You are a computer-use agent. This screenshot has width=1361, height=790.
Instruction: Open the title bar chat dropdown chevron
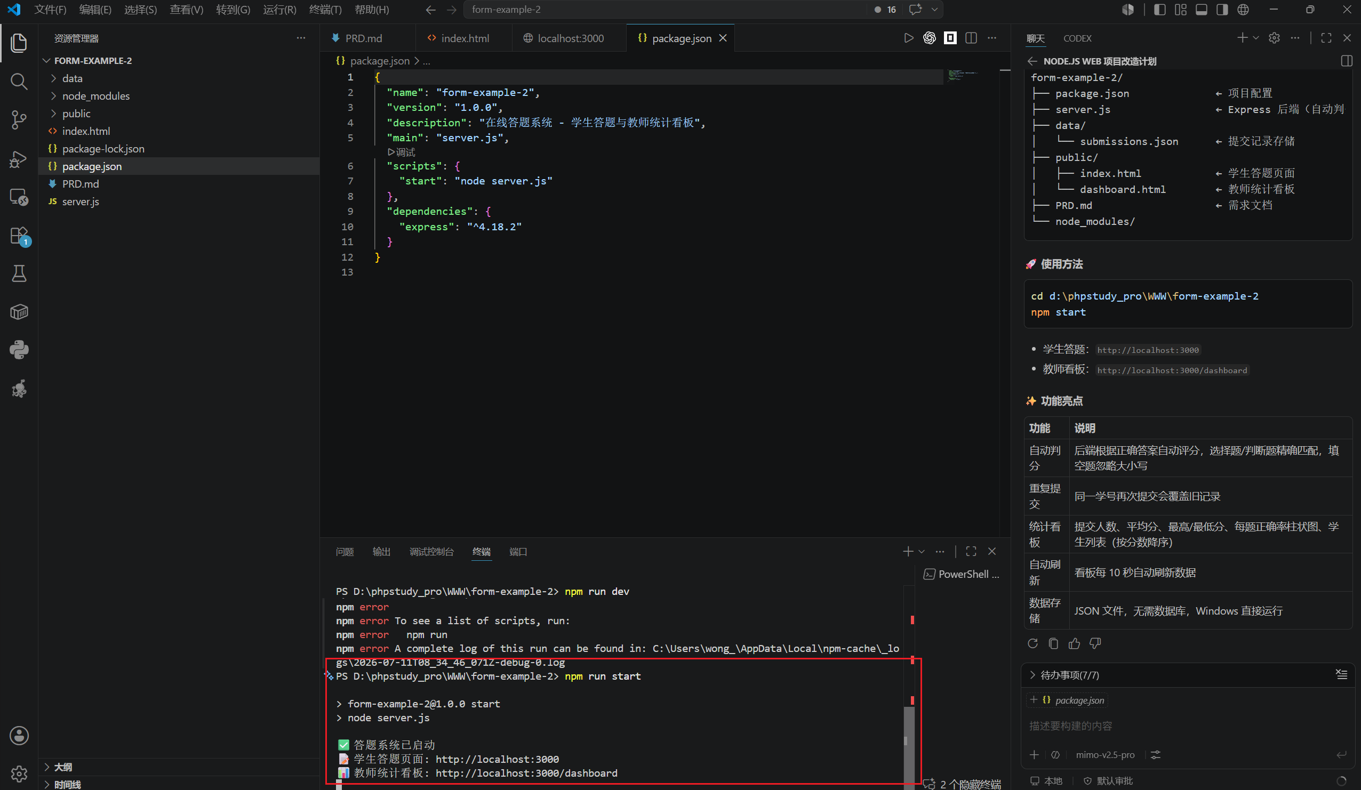coord(934,10)
